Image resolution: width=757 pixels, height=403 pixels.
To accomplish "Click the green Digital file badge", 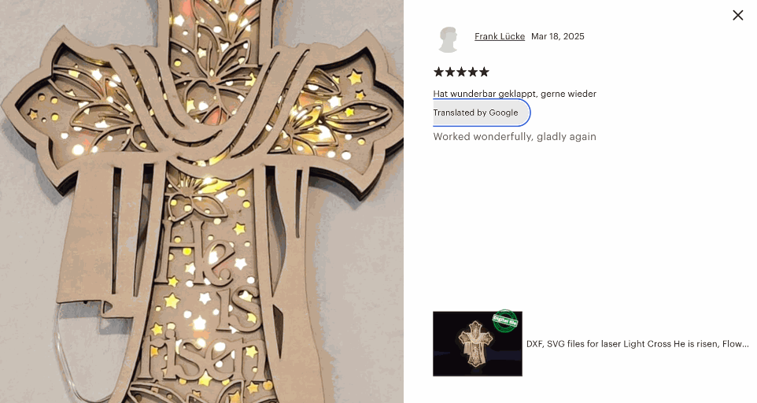I will click(505, 321).
